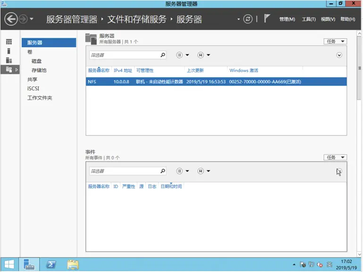Open 任务 dropdown in events section

(x=335, y=158)
